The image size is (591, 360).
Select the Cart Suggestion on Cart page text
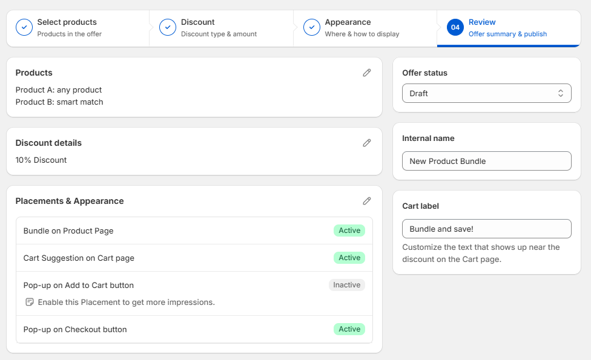pyautogui.click(x=79, y=258)
